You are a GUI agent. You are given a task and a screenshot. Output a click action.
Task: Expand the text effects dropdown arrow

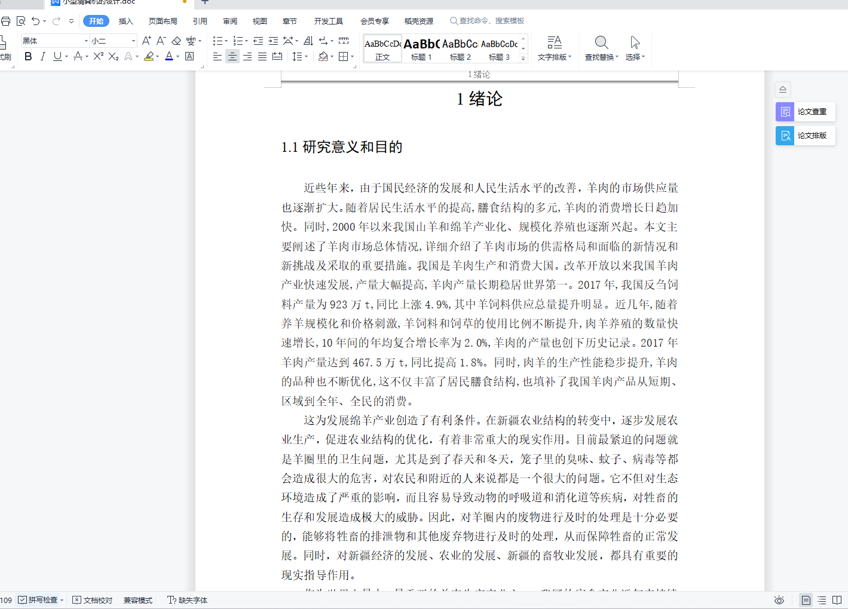137,57
